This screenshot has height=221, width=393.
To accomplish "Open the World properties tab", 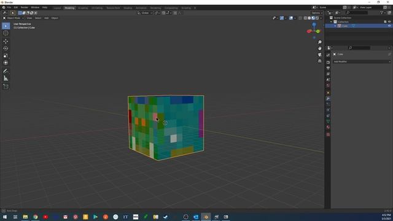I will point(328,85).
